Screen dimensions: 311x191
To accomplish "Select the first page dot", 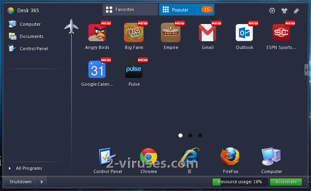I will (x=180, y=135).
